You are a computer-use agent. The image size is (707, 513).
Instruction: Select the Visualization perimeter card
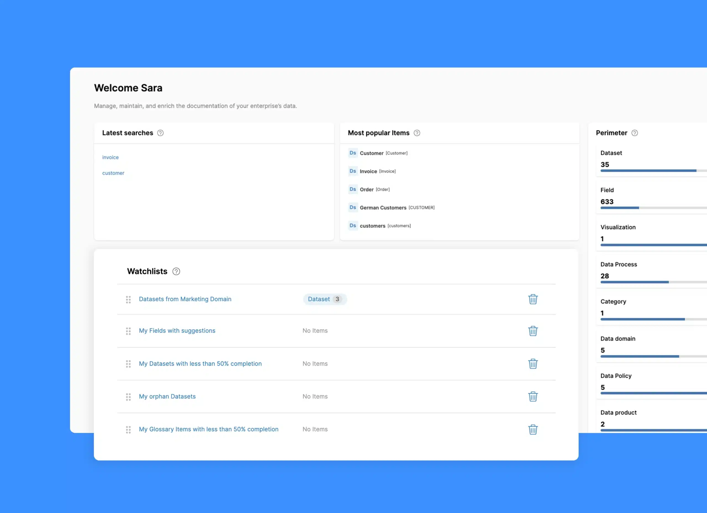651,235
